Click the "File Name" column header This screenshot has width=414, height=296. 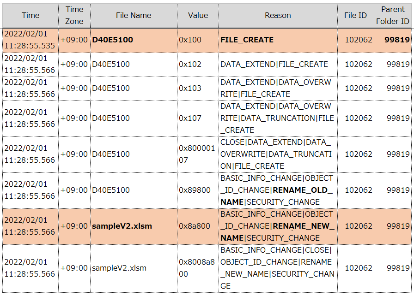point(134,15)
